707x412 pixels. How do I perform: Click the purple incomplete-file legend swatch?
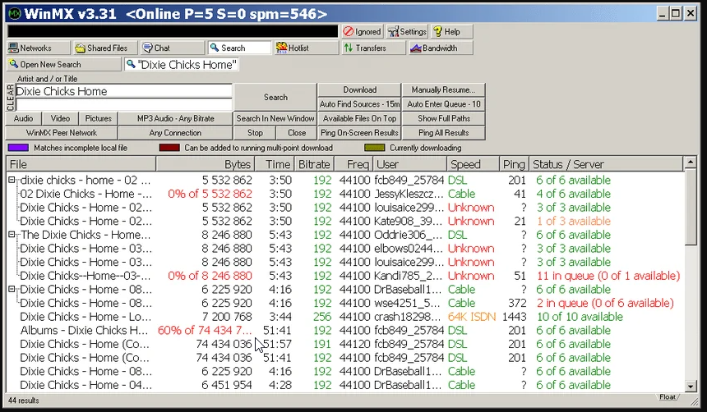[17, 148]
